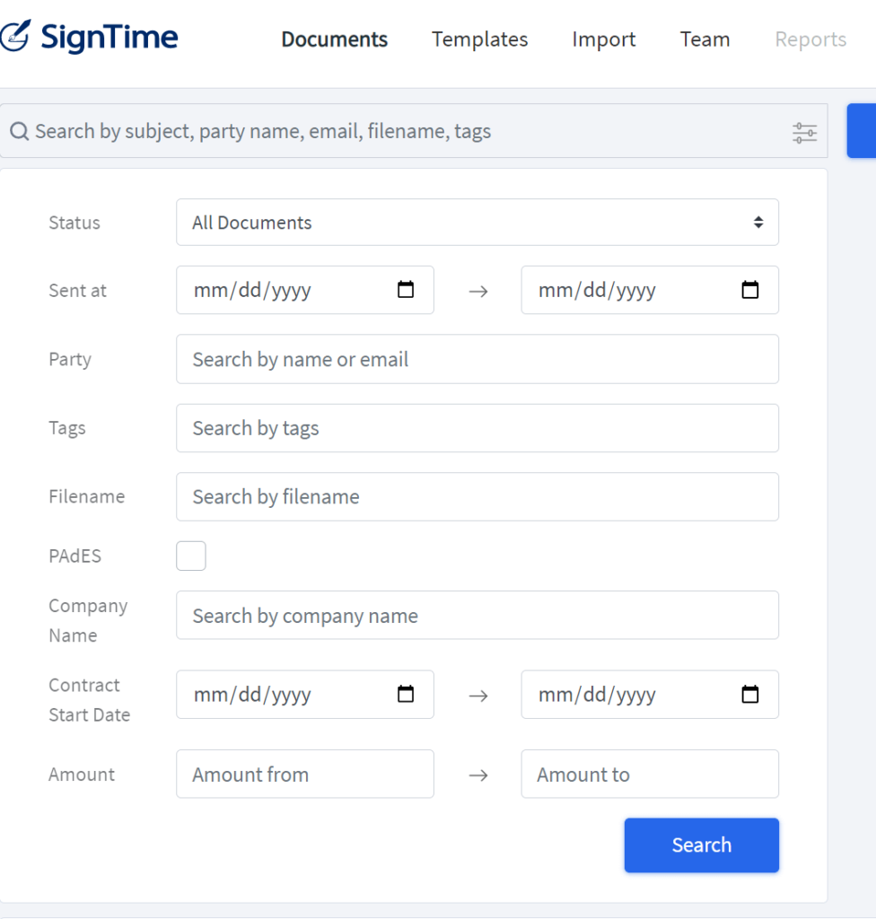Go to the Import tab
Viewport: 876px width, 919px height.
tap(603, 39)
